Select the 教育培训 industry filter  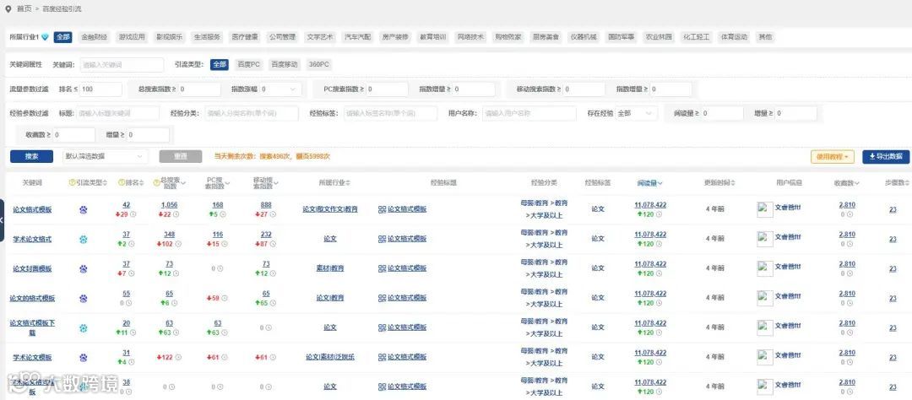tap(432, 36)
